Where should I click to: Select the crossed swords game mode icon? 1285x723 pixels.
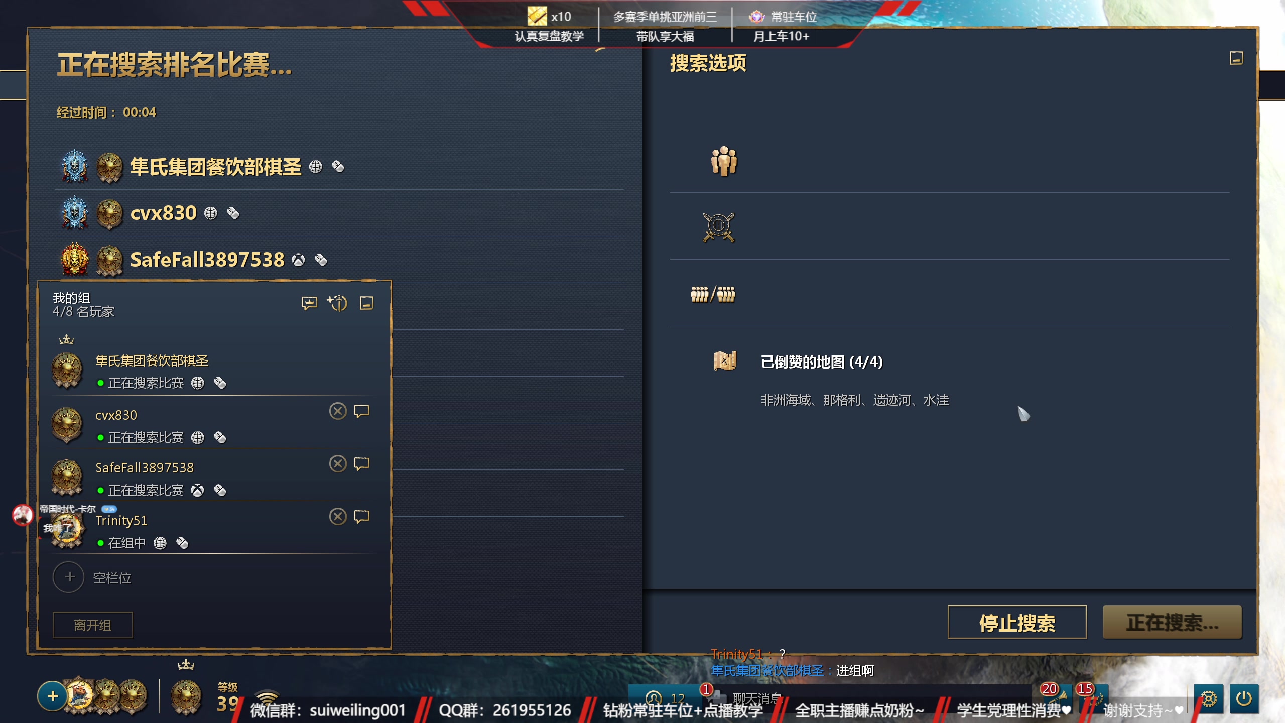[x=719, y=227]
